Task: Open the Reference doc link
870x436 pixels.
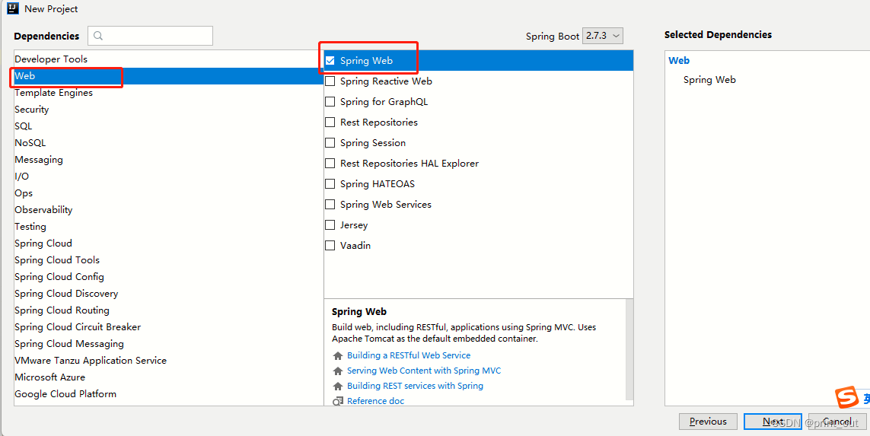Action: 376,401
